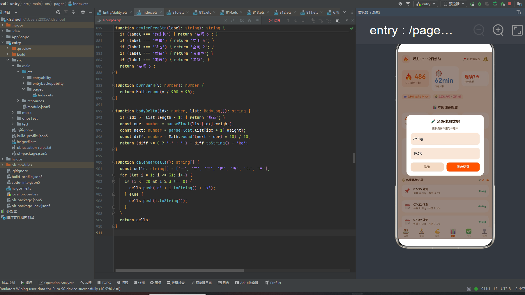
Task: Collapse all in project panel toolbar
Action: pos(73,12)
